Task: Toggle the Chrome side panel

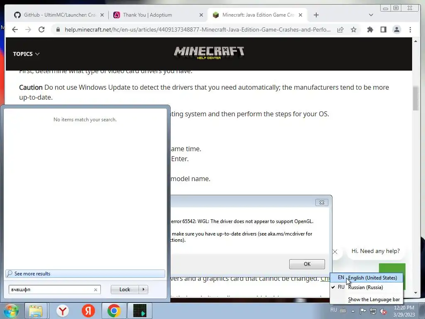Action: [383, 29]
